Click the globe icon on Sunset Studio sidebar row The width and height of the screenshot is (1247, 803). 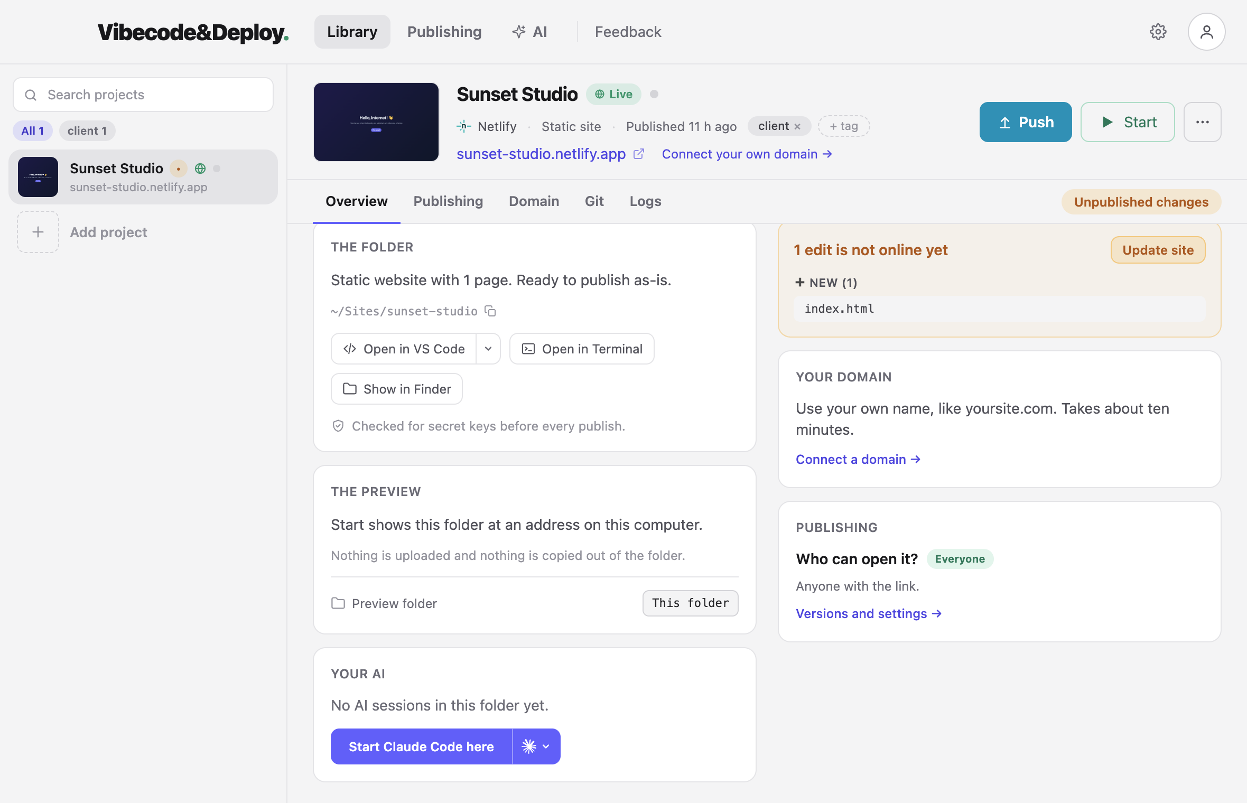[200, 169]
